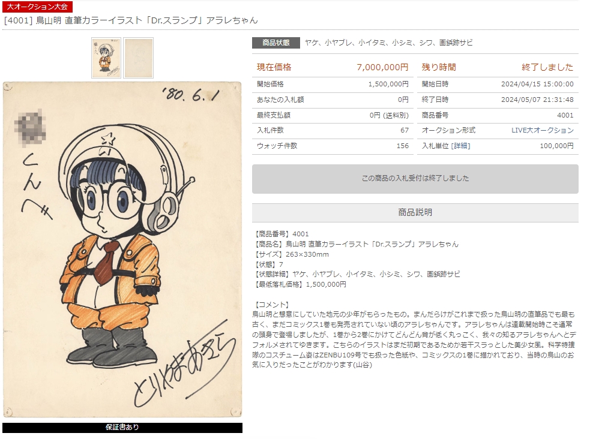Click the 現在価格 7,000,000円 value
This screenshot has height=439, width=596.
point(382,67)
